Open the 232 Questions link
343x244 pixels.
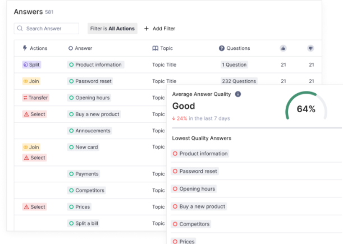[x=239, y=81]
